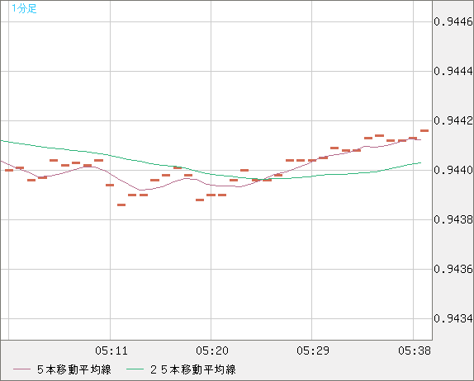Image resolution: width=474 pixels, height=381 pixels.
Task: Click the 0.9444 price axis label
Action: 453,71
